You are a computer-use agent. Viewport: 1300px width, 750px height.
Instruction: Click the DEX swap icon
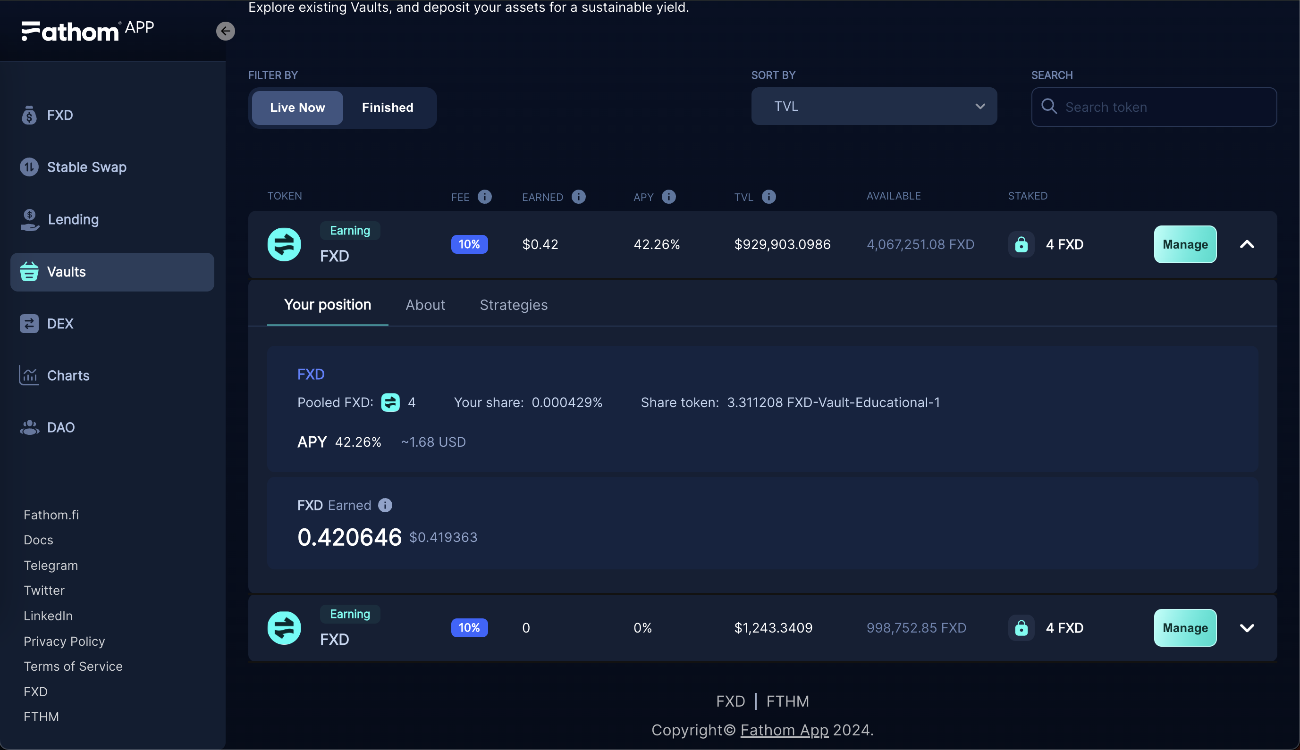[29, 324]
